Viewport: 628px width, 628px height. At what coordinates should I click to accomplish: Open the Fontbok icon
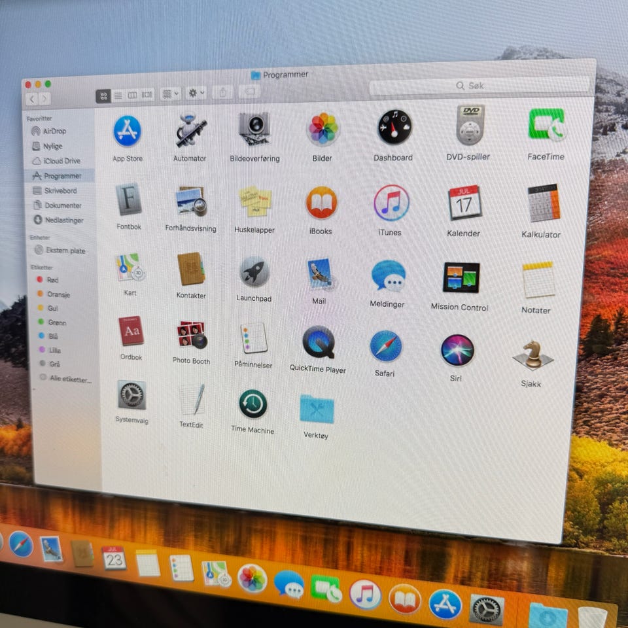129,199
